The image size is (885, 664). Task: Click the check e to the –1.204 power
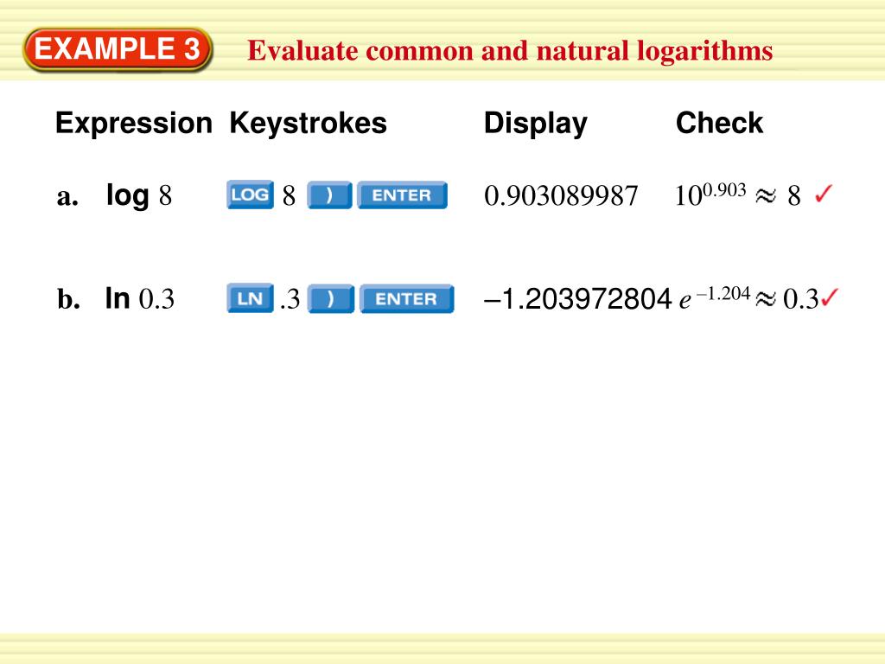tap(715, 297)
